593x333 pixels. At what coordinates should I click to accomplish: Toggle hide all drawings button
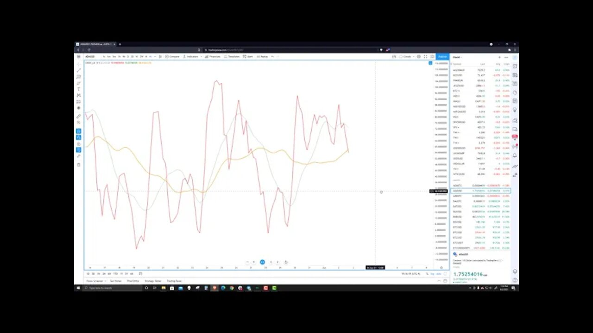coord(78,150)
